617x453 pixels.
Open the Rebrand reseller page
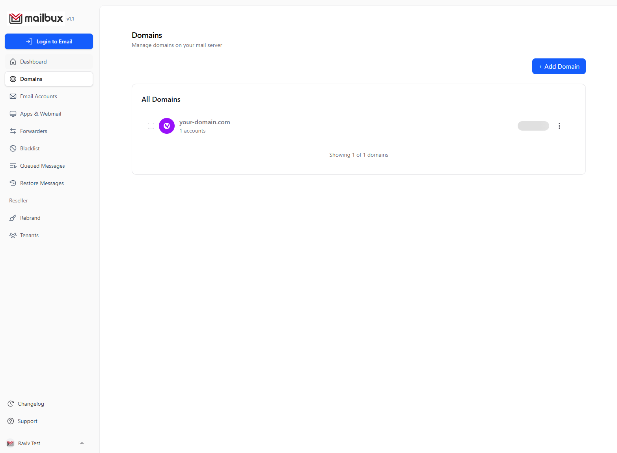coord(30,217)
